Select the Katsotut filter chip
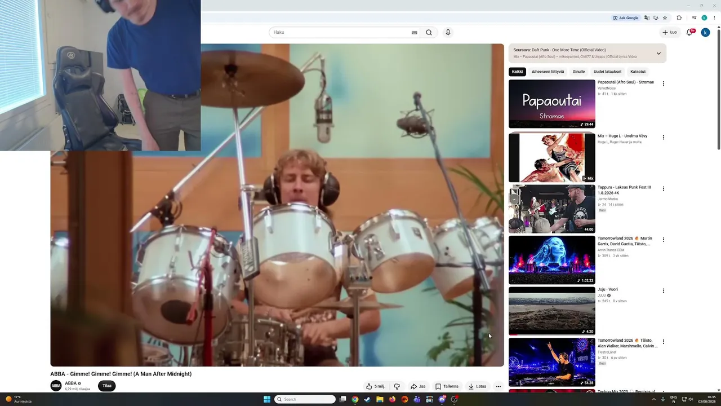 click(638, 72)
